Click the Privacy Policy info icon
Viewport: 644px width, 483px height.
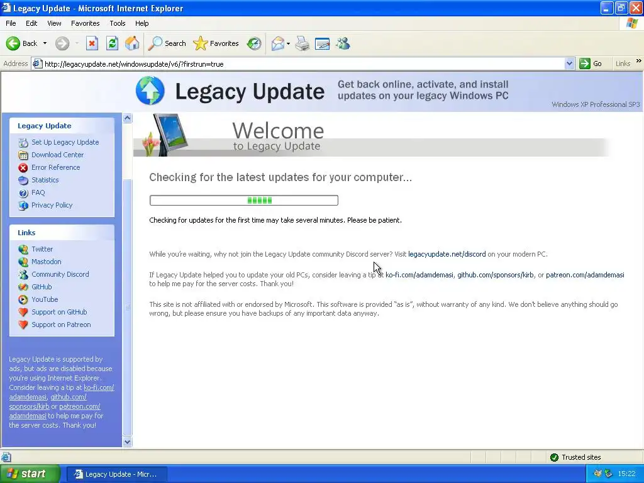[x=23, y=206]
